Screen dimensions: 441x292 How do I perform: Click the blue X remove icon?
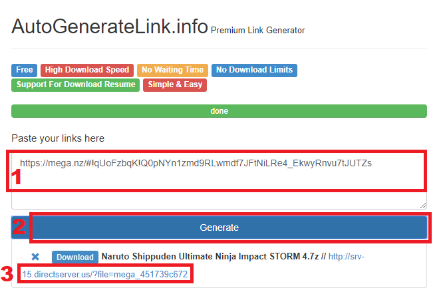tap(35, 257)
